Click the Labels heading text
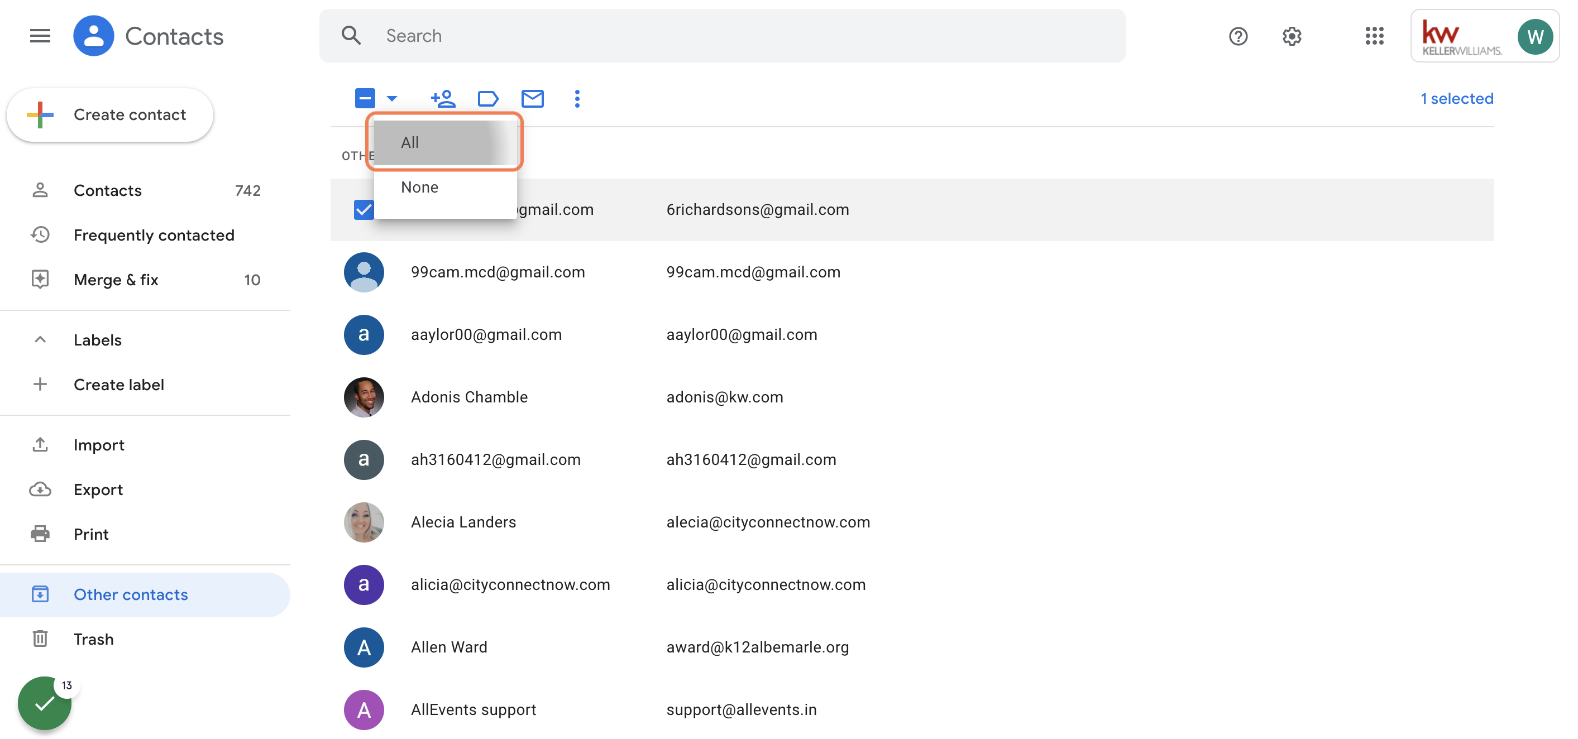The height and width of the screenshot is (739, 1578). (x=97, y=339)
